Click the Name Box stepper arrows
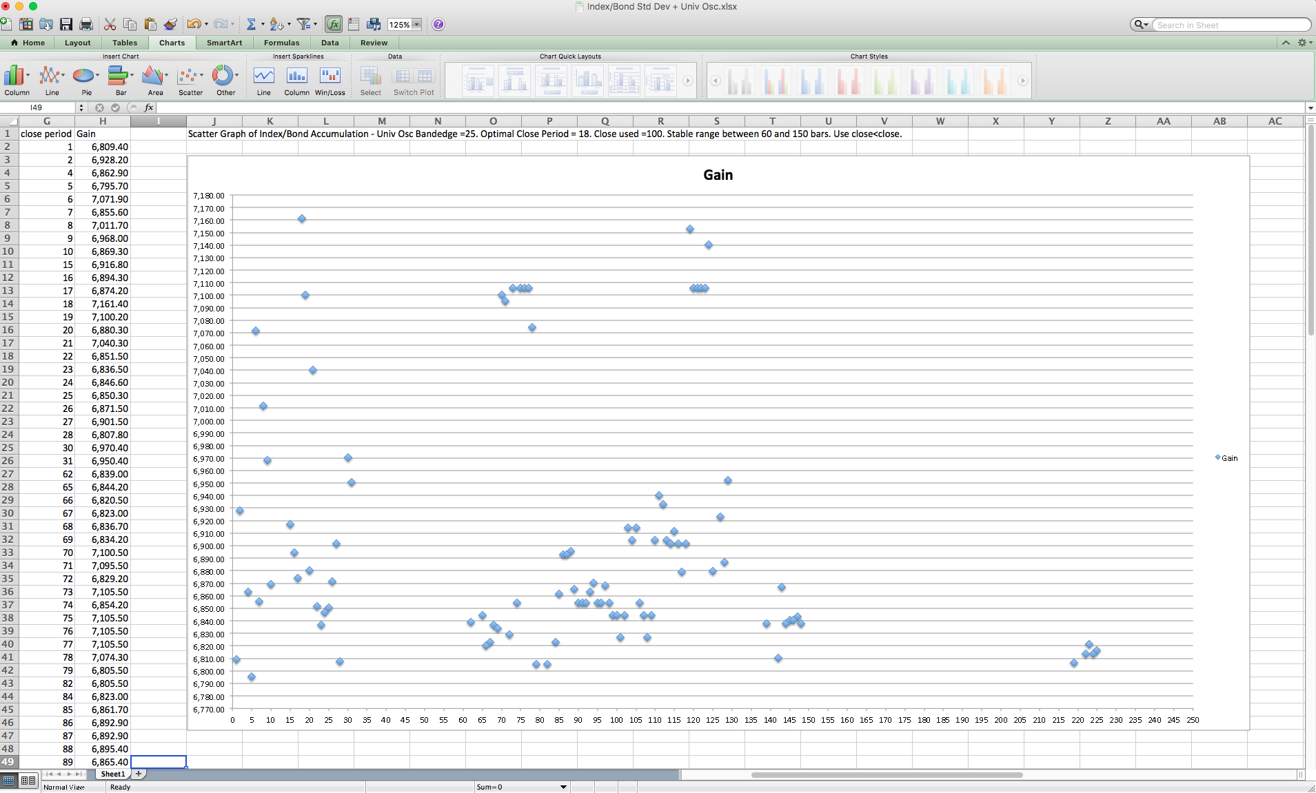The height and width of the screenshot is (793, 1316). coord(81,107)
